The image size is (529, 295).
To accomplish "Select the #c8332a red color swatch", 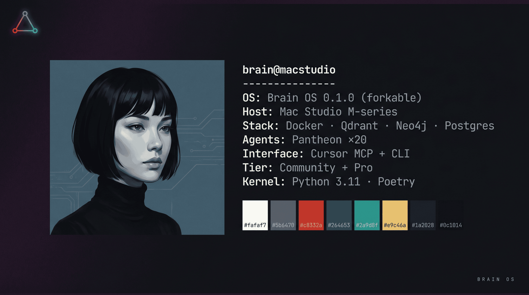I will pos(311,215).
